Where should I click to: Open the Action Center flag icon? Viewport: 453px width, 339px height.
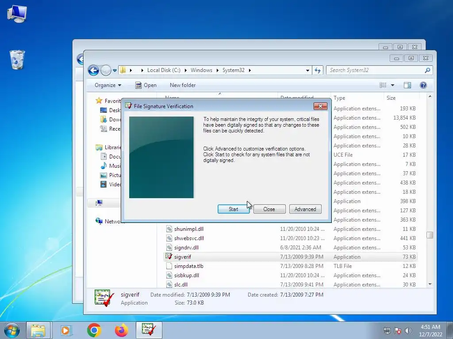click(x=398, y=331)
